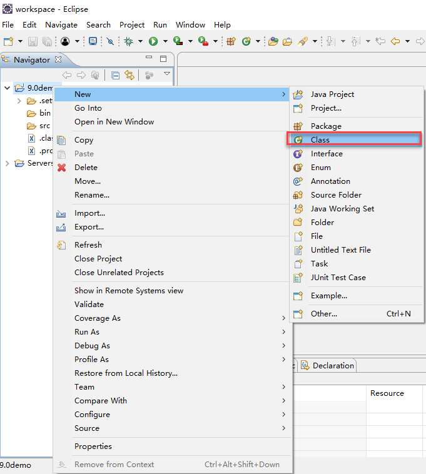Expand the Servers tree node

point(8,163)
